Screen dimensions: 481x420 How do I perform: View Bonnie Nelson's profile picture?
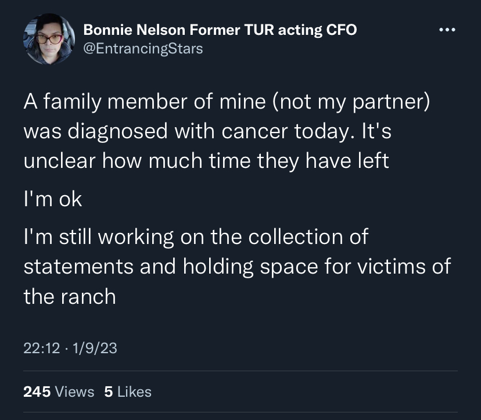(x=49, y=39)
